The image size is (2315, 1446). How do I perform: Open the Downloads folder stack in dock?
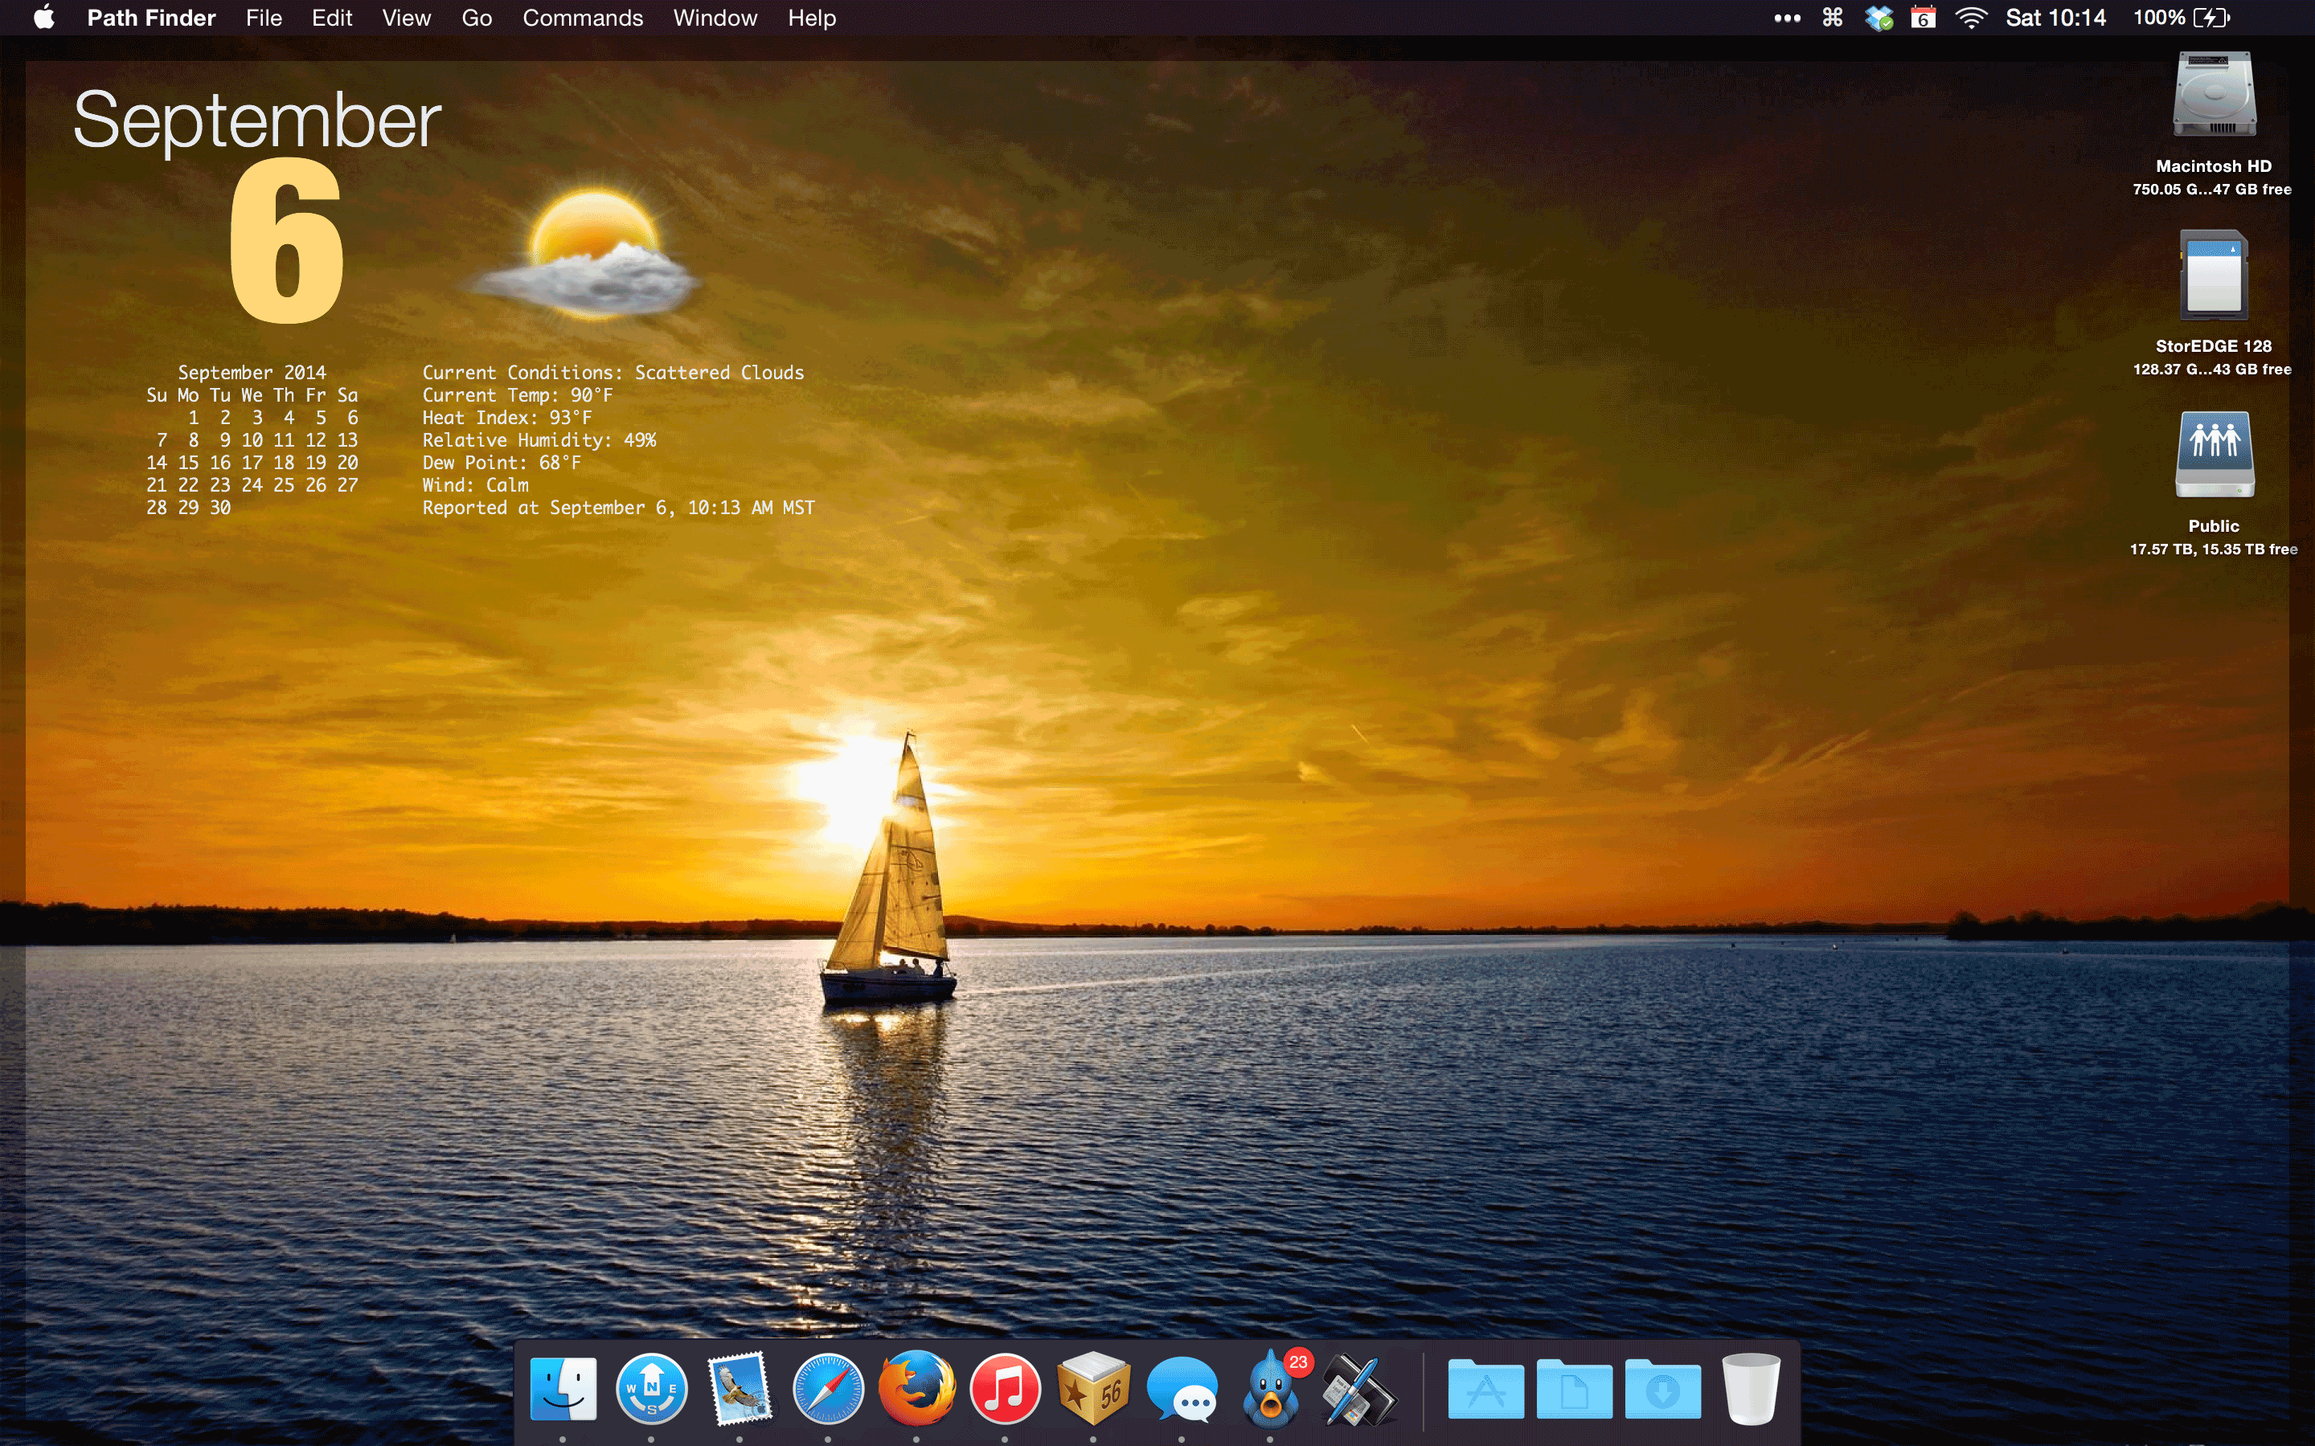coord(1662,1390)
